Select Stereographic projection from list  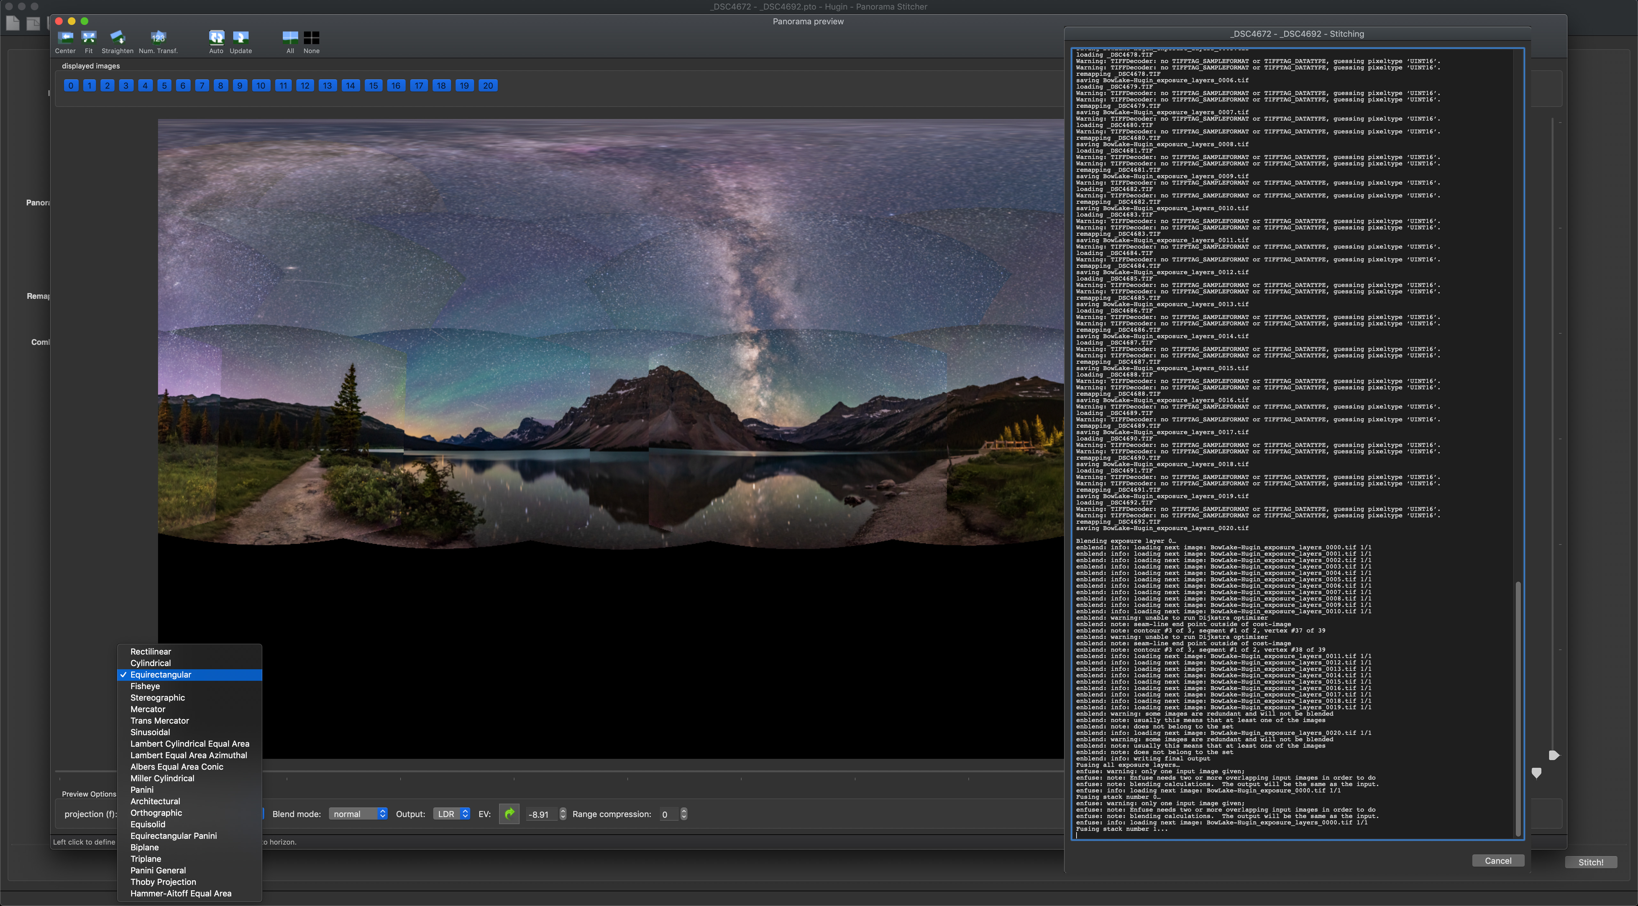click(158, 697)
